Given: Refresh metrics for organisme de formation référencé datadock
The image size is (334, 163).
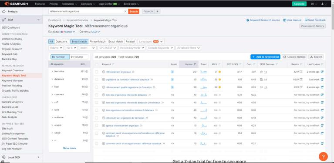Looking at the screenshot, I should pyautogui.click(x=322, y=80).
